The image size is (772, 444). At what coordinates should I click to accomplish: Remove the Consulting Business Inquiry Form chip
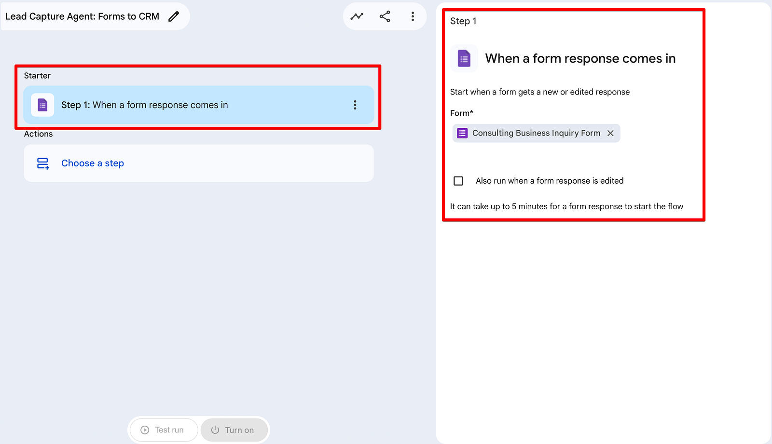point(610,133)
